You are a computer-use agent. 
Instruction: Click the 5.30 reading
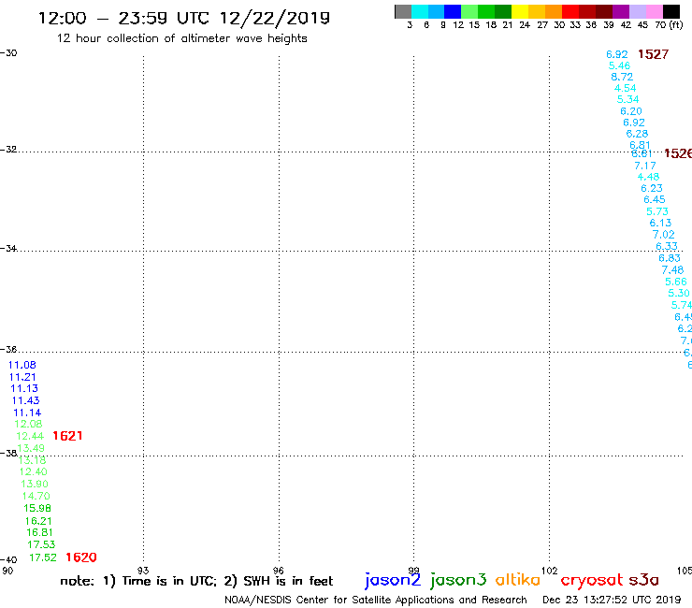pyautogui.click(x=678, y=293)
